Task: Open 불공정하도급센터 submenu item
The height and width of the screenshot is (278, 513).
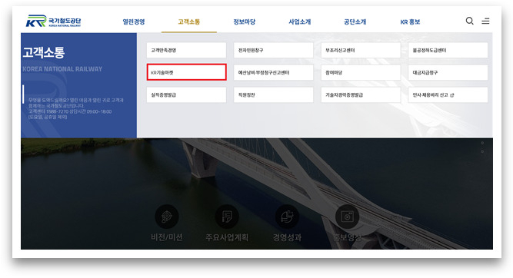Action: point(448,51)
